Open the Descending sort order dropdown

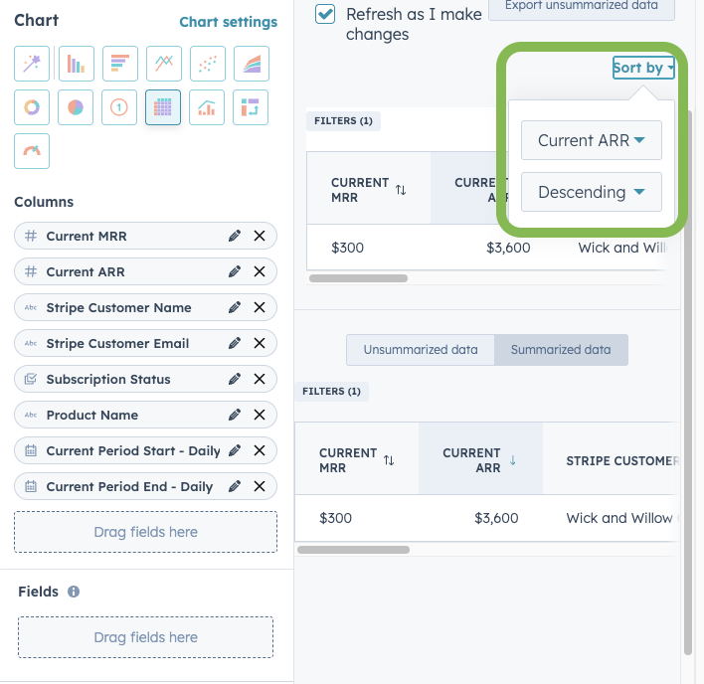click(591, 192)
